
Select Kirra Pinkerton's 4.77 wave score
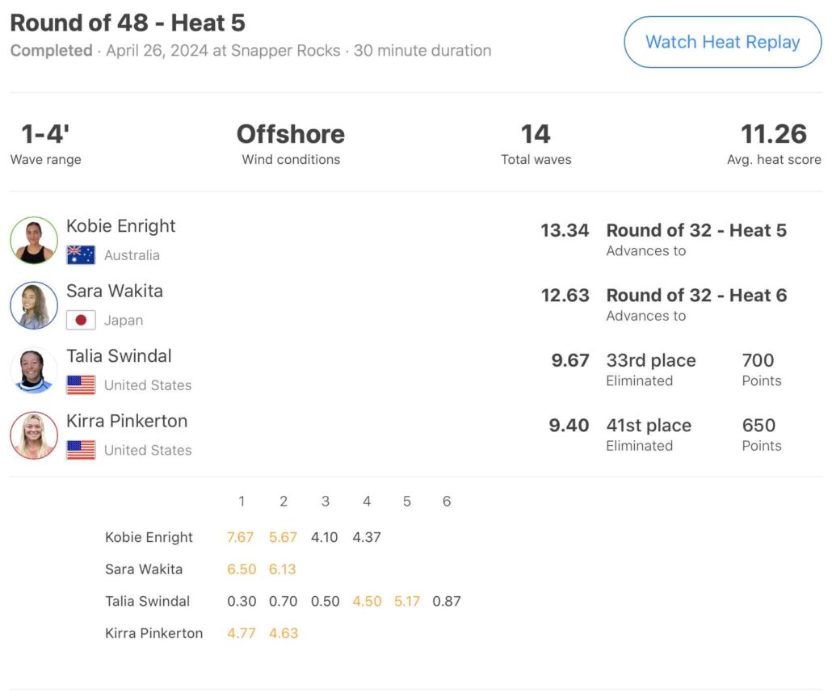(241, 633)
